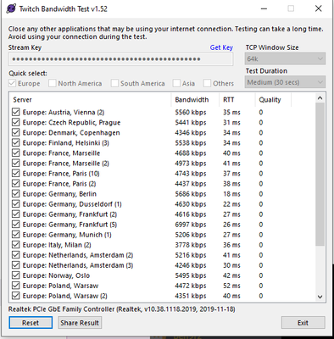Viewport: 334px width, 339px height.
Task: Enable the Others quick select checkbox
Action: [x=207, y=83]
